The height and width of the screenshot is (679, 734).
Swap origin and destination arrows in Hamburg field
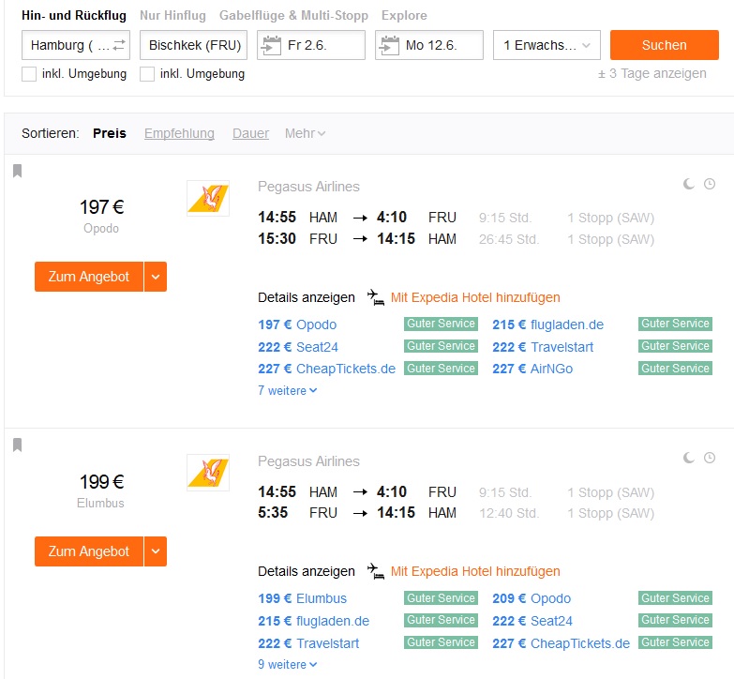coord(119,45)
